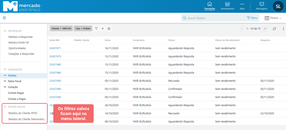Open the Filtros button
This screenshot has height=130, width=286.
click(252, 18)
